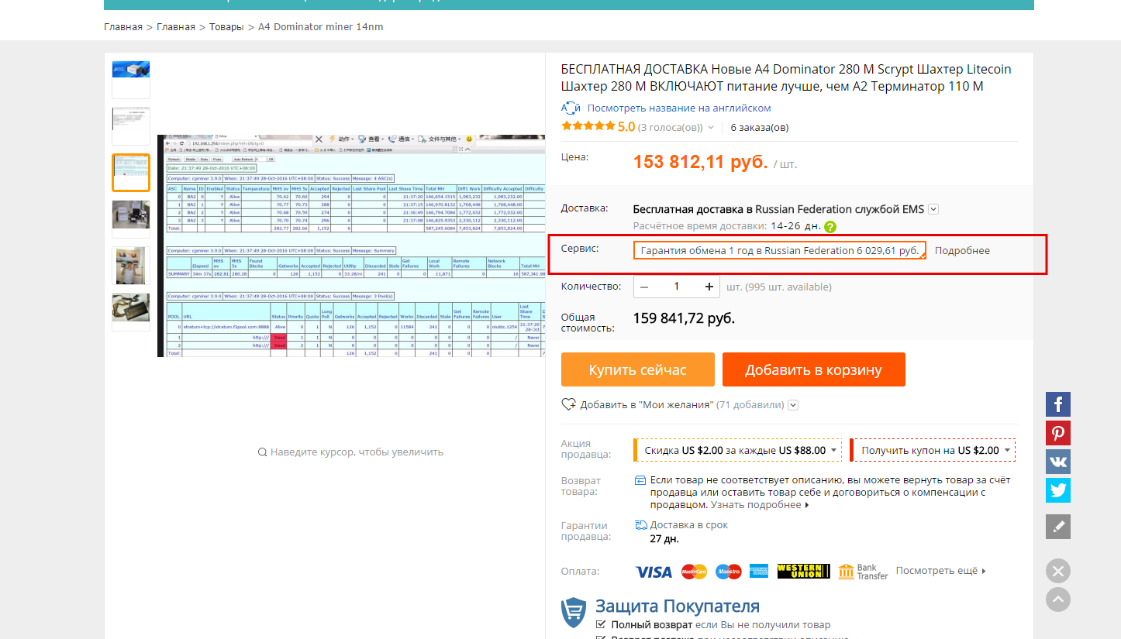Increase quantity with the plus button
The width and height of the screenshot is (1121, 639).
pos(709,287)
